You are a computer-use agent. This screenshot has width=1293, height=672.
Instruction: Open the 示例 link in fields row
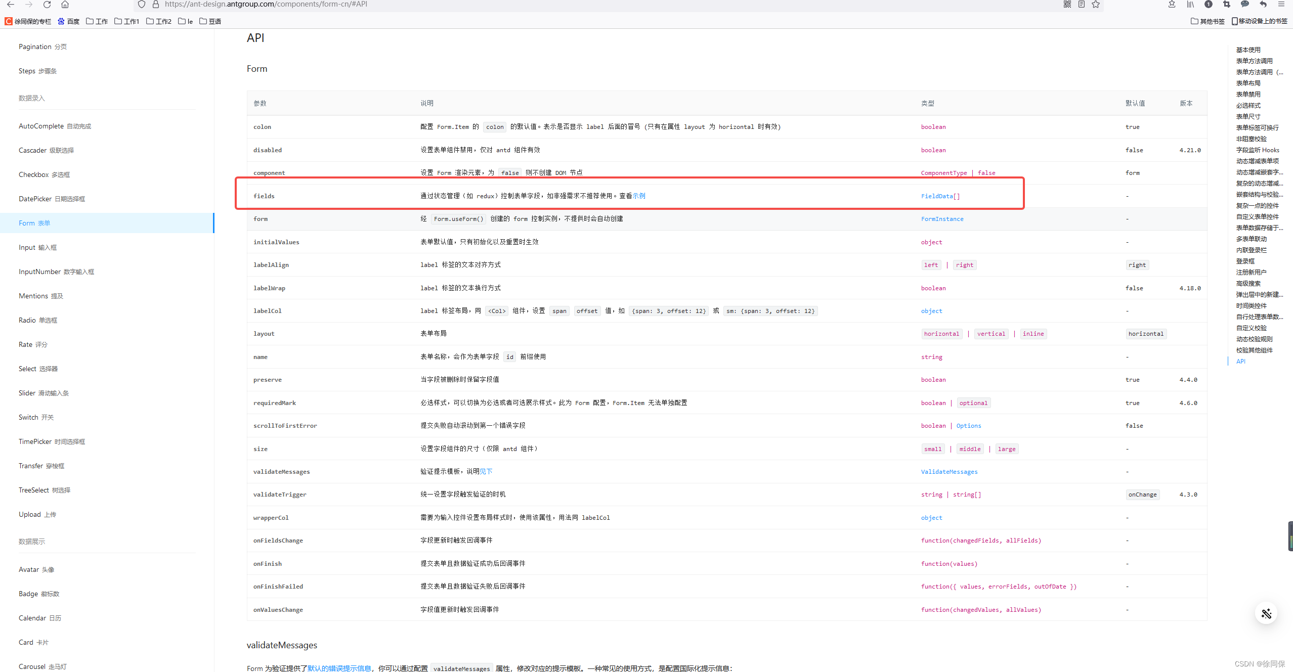pos(639,196)
